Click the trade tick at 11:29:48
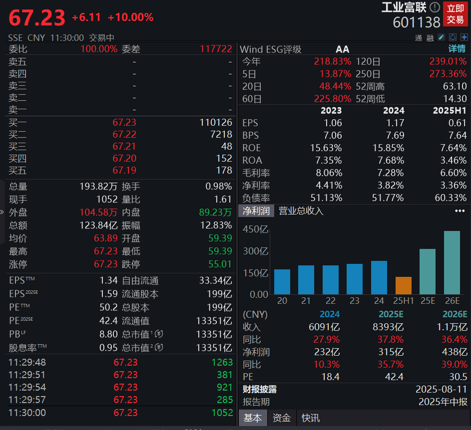The height and width of the screenshot is (430, 471). coord(120,363)
